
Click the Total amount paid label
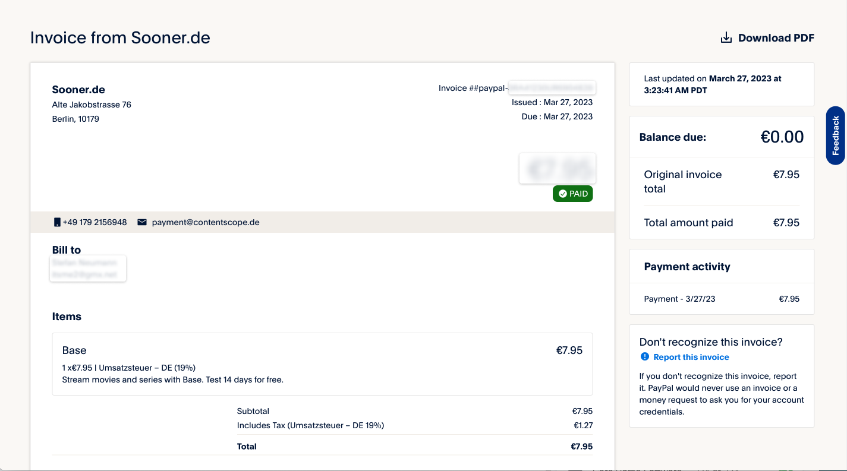(688, 223)
